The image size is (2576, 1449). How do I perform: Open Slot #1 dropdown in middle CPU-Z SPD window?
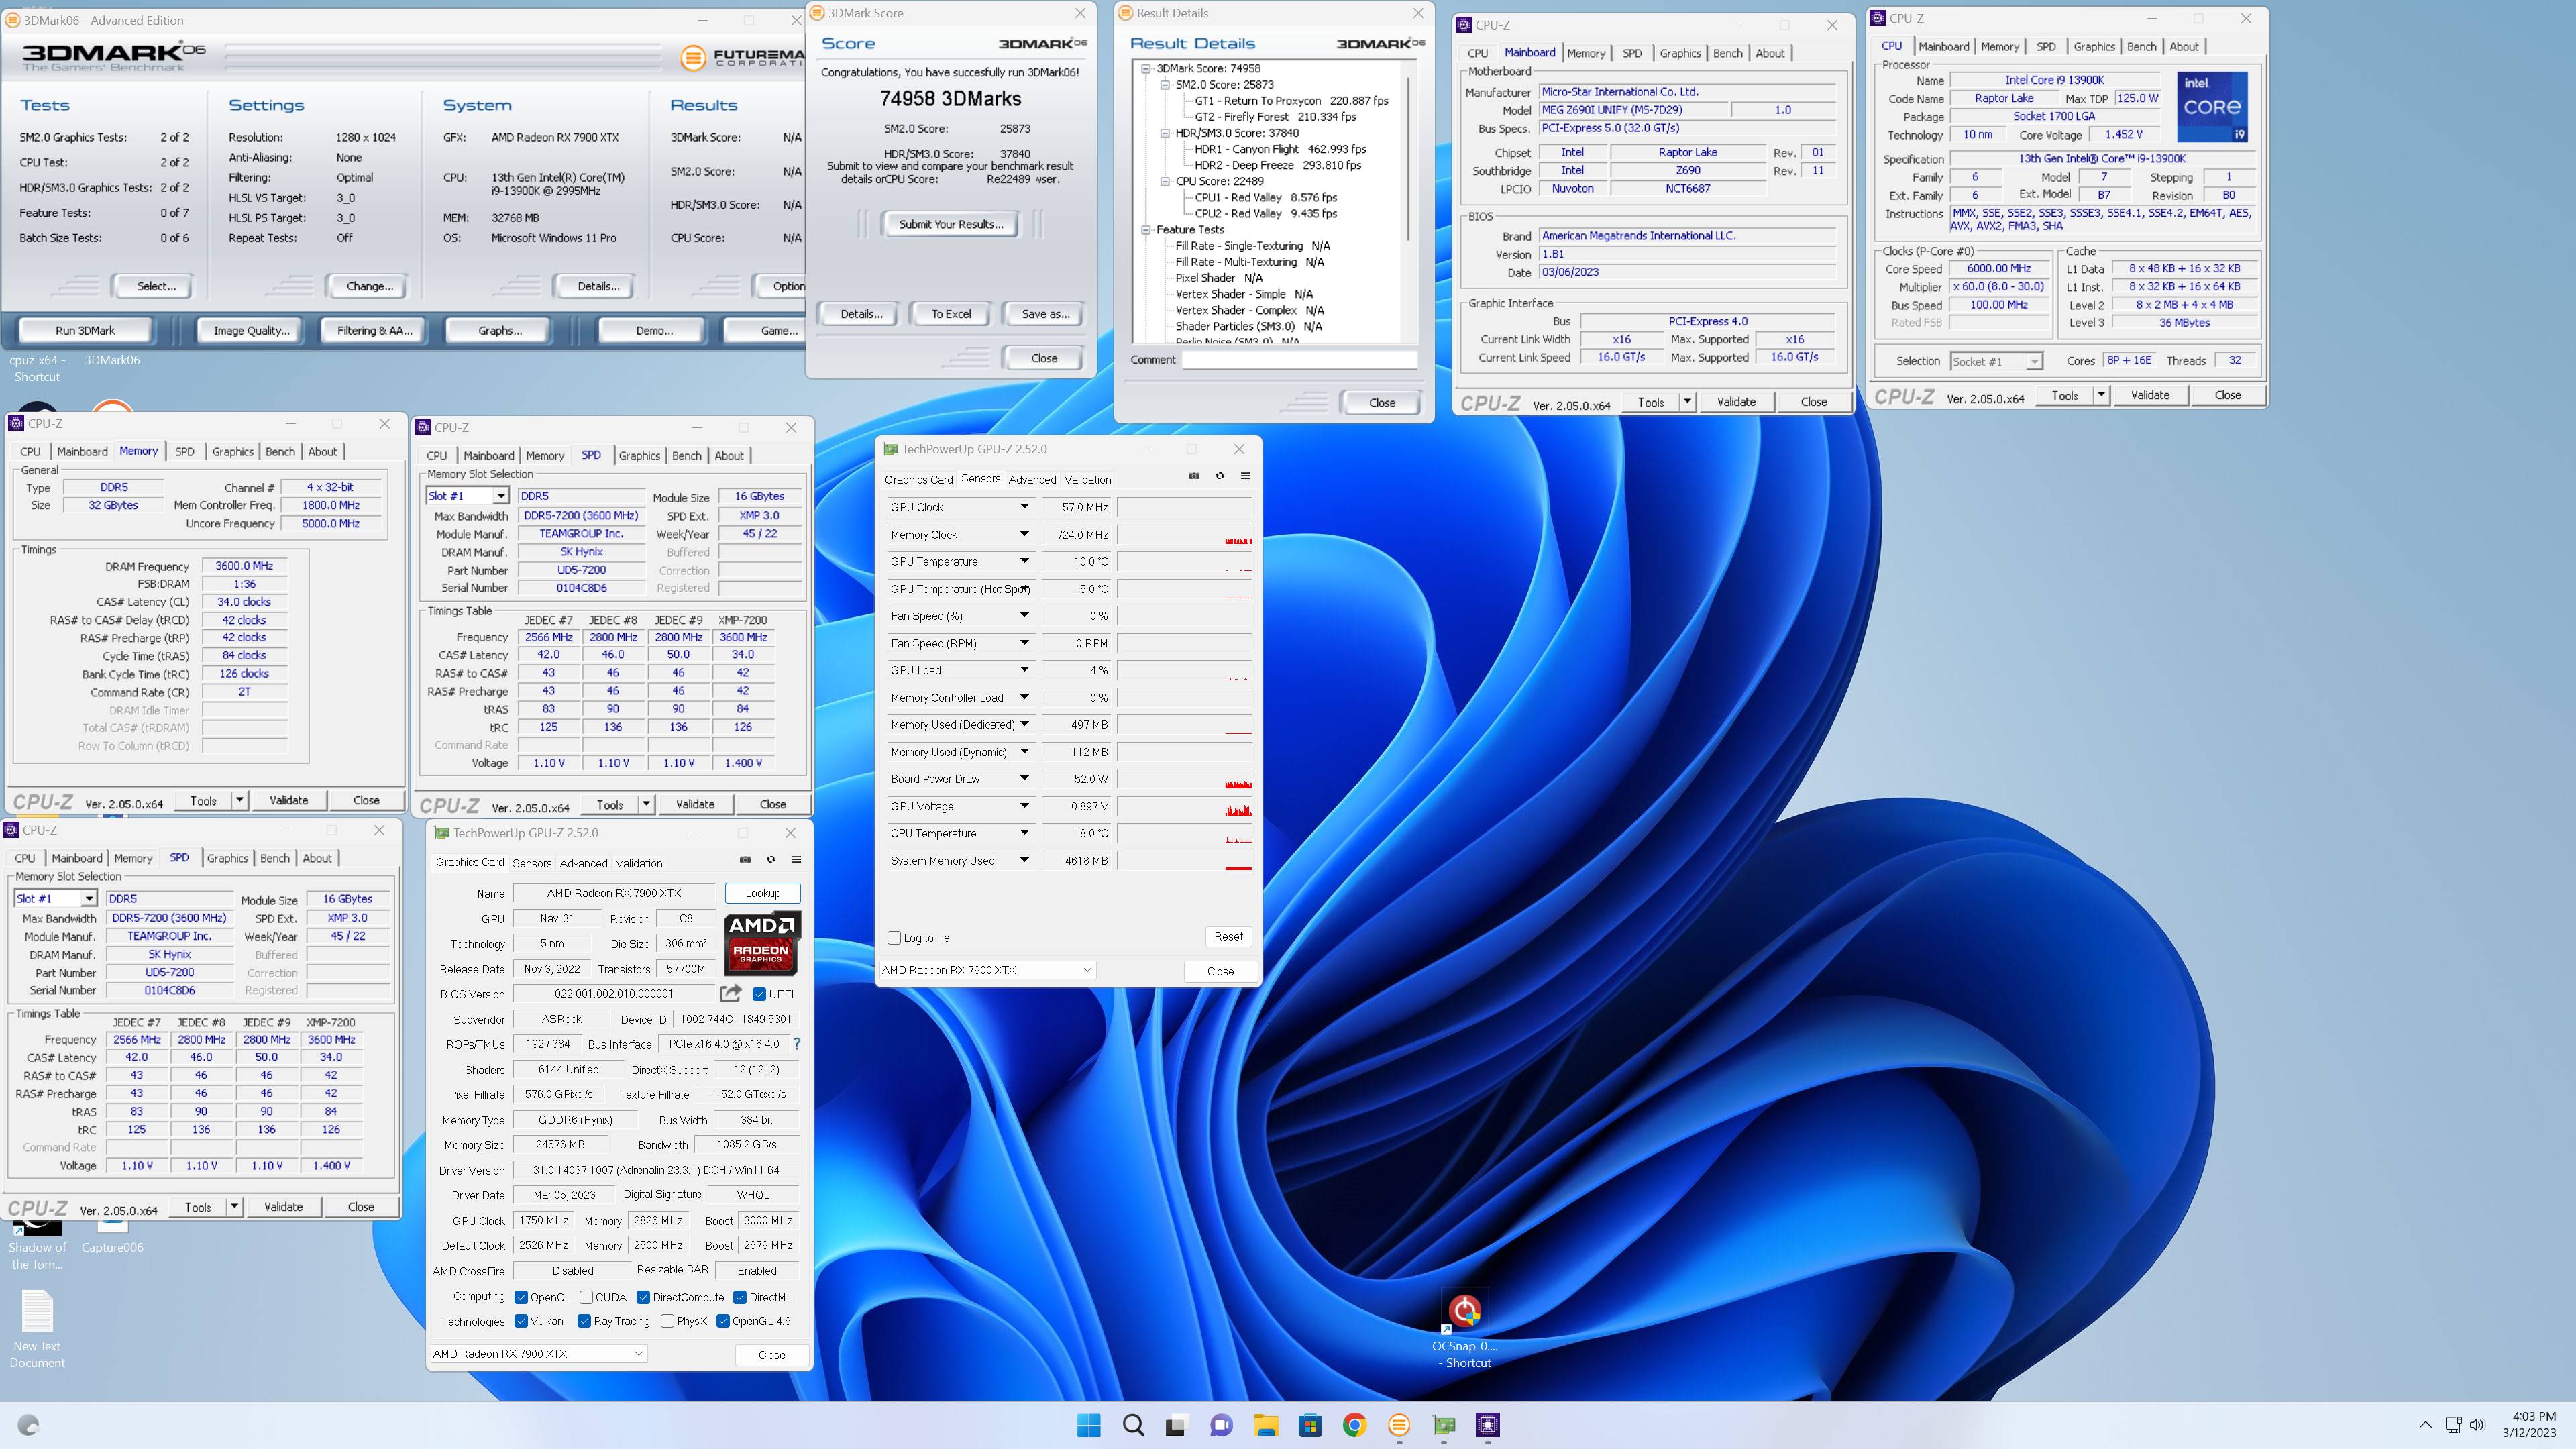click(467, 496)
